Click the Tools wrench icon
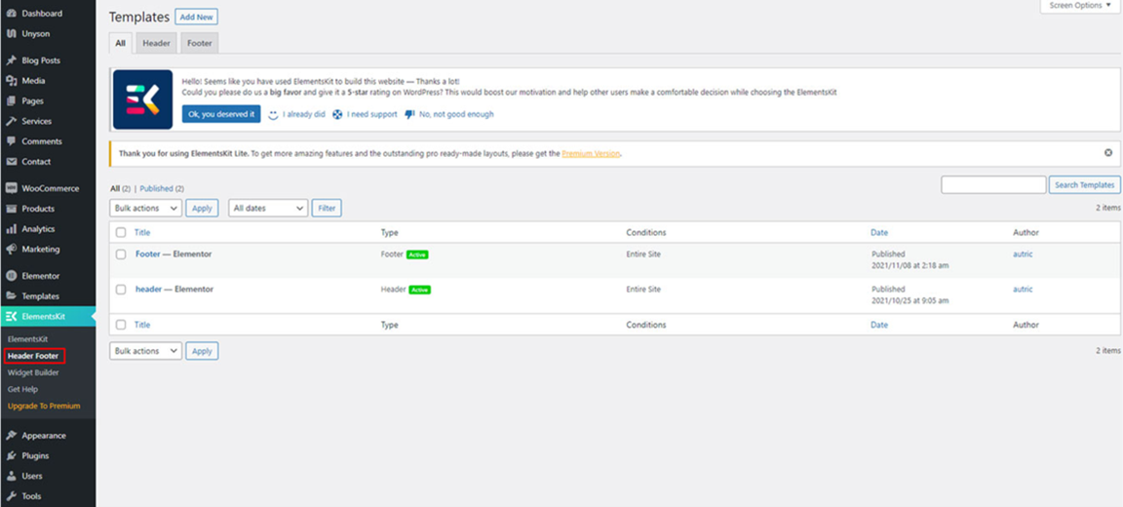The width and height of the screenshot is (1123, 507). 11,495
